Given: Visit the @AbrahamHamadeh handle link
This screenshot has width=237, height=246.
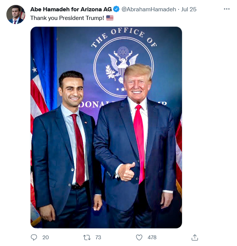Looking at the screenshot, I should coord(149,9).
